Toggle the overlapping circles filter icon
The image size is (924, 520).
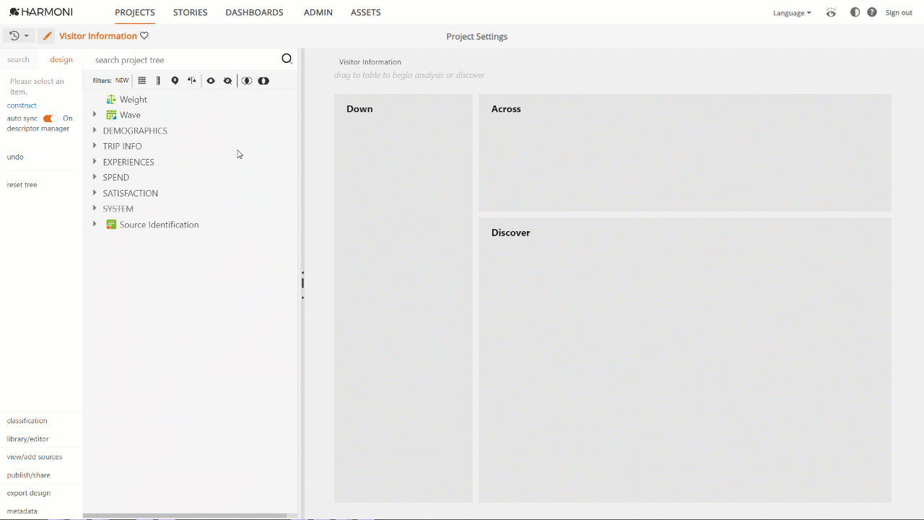click(x=247, y=81)
